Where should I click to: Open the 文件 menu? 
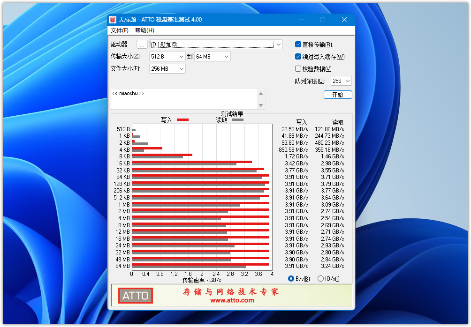(119, 30)
